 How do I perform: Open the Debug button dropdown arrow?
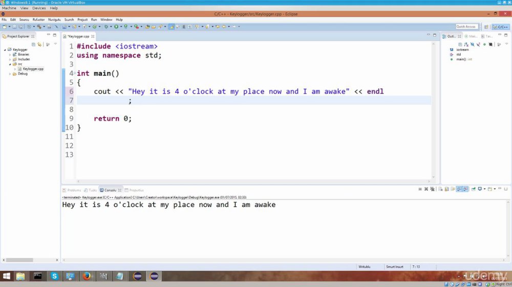[111, 27]
